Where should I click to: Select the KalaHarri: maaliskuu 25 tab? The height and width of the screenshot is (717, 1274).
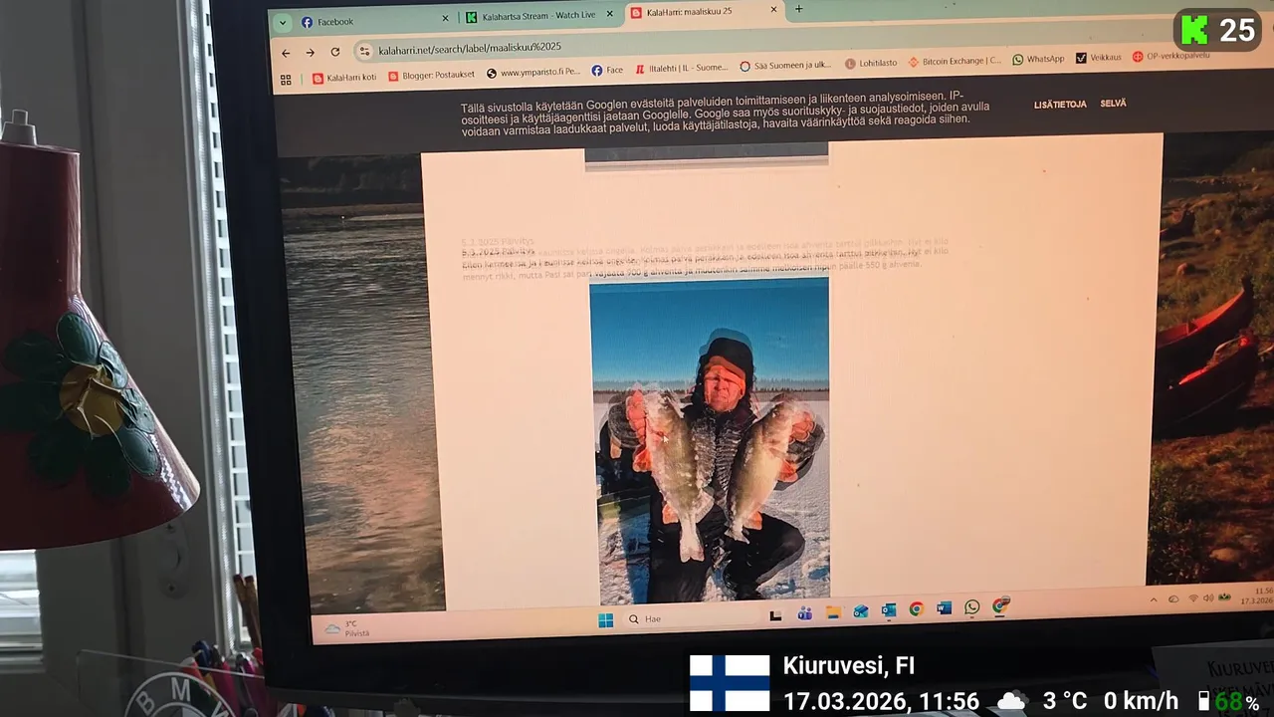click(705, 11)
